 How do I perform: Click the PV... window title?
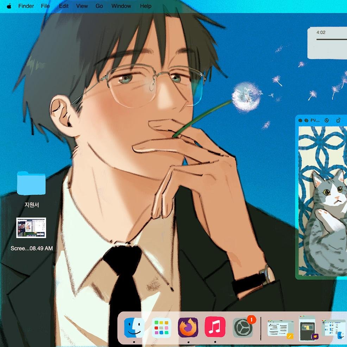click(x=315, y=120)
